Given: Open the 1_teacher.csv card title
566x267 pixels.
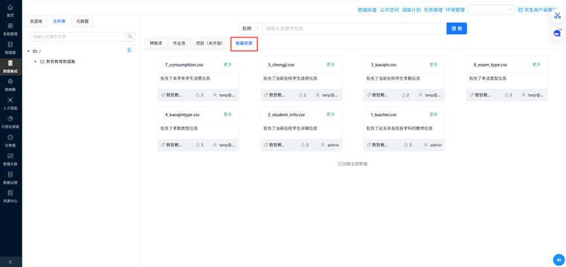Looking at the screenshot, I should tap(383, 115).
